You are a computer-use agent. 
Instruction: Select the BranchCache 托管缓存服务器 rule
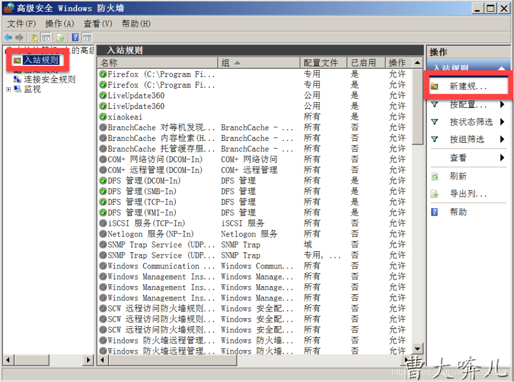pos(254,149)
